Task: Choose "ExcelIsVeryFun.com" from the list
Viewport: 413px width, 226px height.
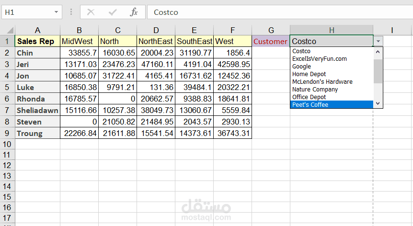Action: click(x=319, y=59)
